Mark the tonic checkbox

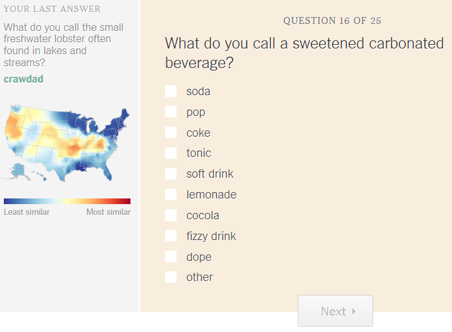[171, 153]
